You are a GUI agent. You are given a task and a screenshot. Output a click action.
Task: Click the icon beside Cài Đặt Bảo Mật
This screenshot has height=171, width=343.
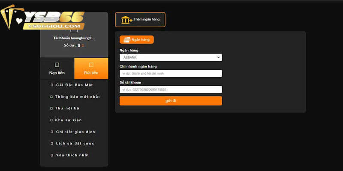click(52, 85)
